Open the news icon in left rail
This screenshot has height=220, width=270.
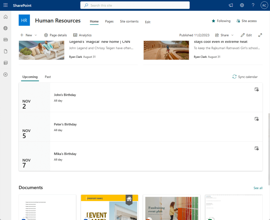point(6,40)
